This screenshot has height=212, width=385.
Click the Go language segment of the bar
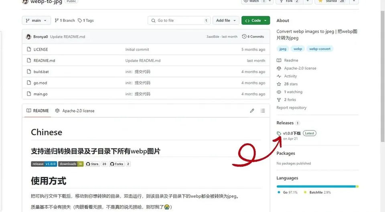[316, 186]
